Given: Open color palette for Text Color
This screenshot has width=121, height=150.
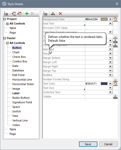Looking at the screenshot, I should pos(115,84).
